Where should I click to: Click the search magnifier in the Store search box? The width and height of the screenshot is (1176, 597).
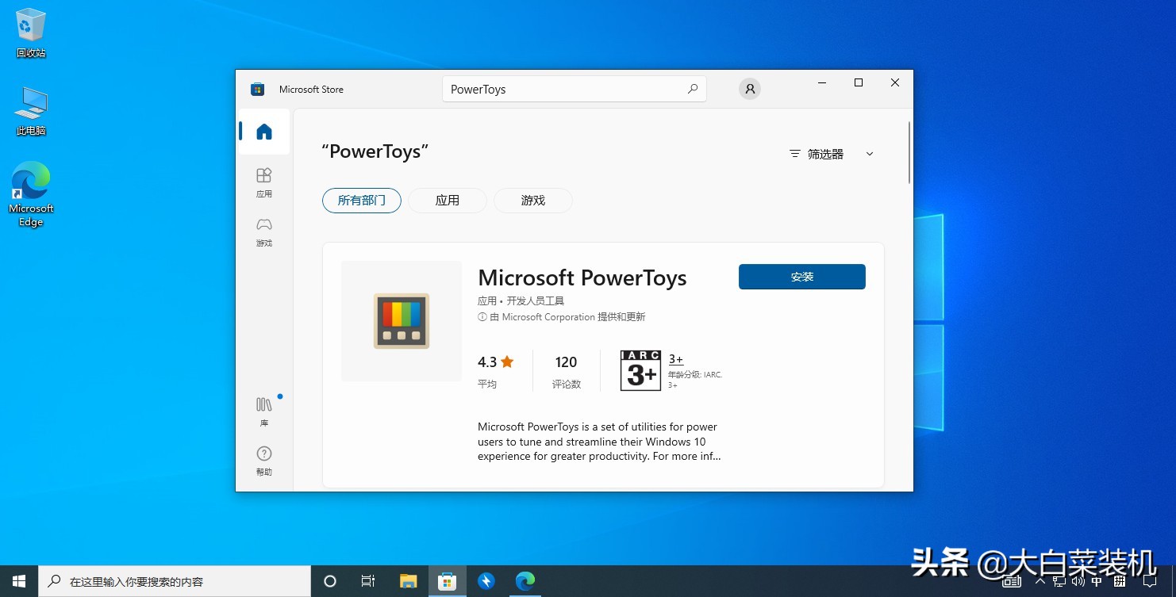(x=692, y=89)
